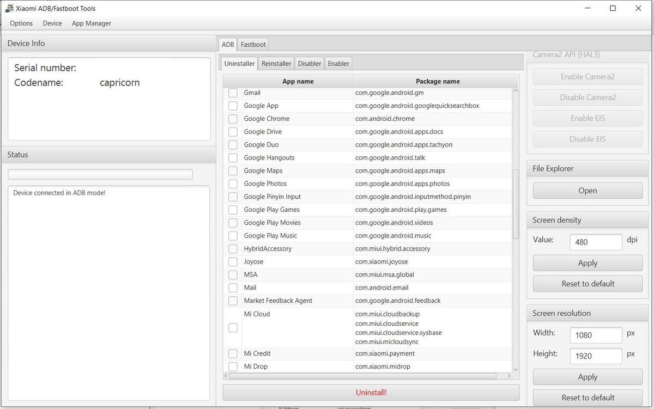Viewport: 654px width, 409px height.
Task: Check the Google Hangouts checkbox
Action: [x=233, y=158]
